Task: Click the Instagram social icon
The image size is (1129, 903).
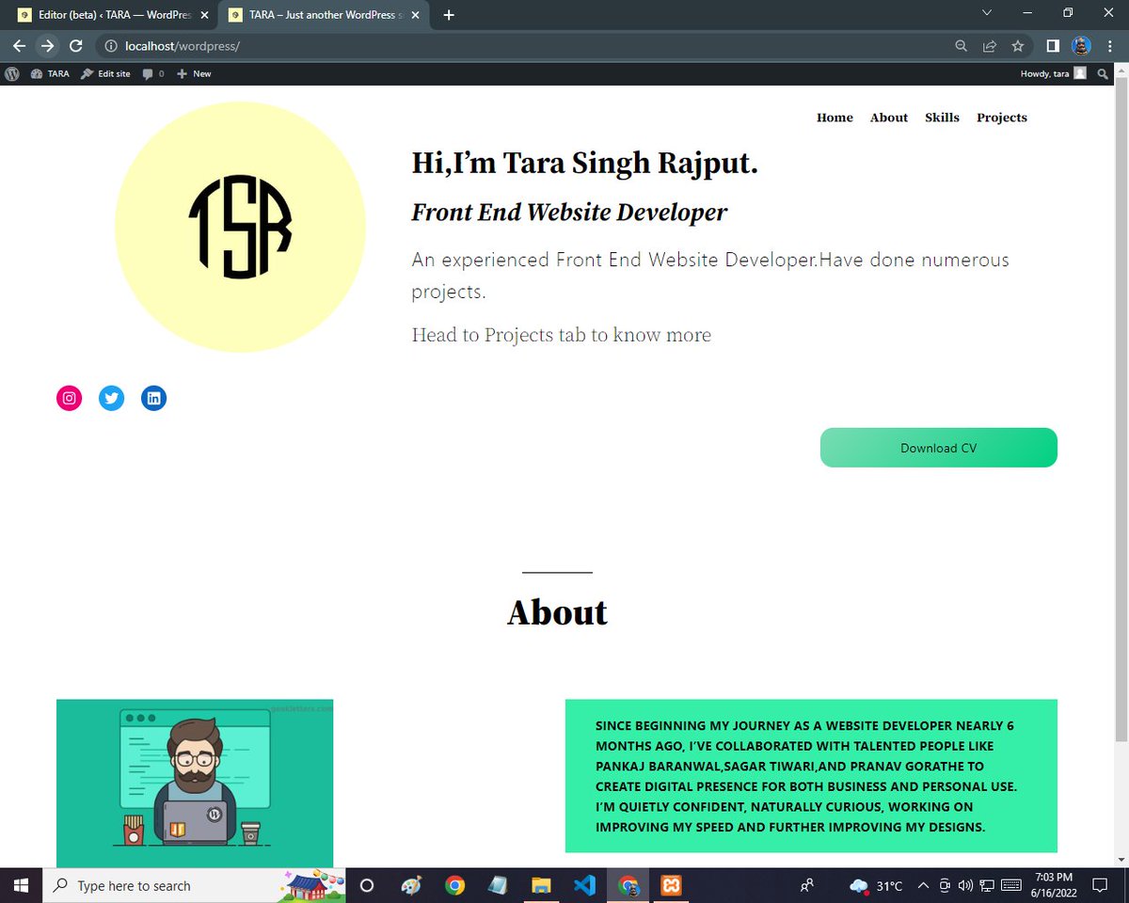Action: coord(69,398)
